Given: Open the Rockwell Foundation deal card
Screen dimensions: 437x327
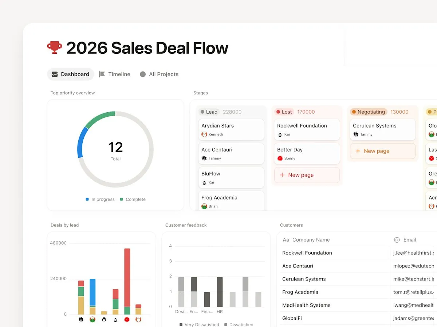Looking at the screenshot, I should point(307,129).
